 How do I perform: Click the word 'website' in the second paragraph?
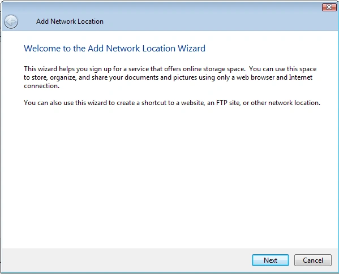(192, 103)
